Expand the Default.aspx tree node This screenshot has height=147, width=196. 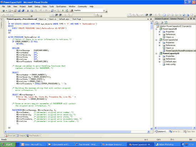[x=160, y=62]
